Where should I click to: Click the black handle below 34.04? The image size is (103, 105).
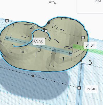pos(81,61)
